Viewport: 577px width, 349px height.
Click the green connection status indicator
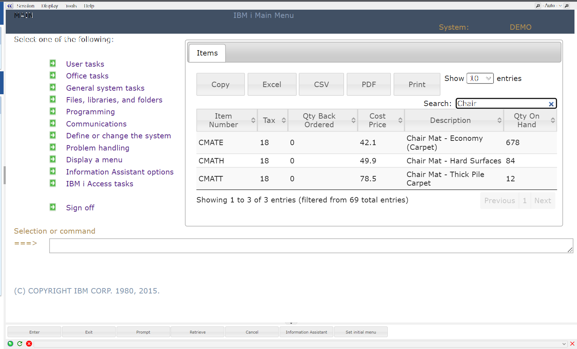pyautogui.click(x=10, y=344)
